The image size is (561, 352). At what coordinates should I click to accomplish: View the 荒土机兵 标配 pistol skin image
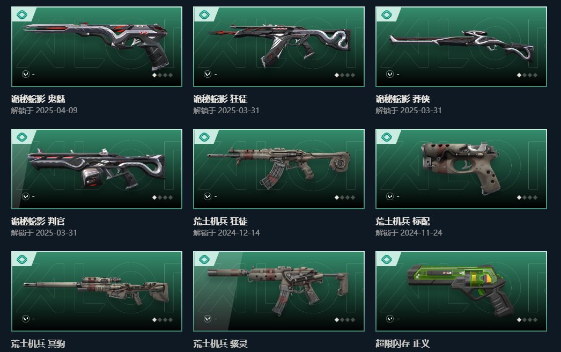461,169
